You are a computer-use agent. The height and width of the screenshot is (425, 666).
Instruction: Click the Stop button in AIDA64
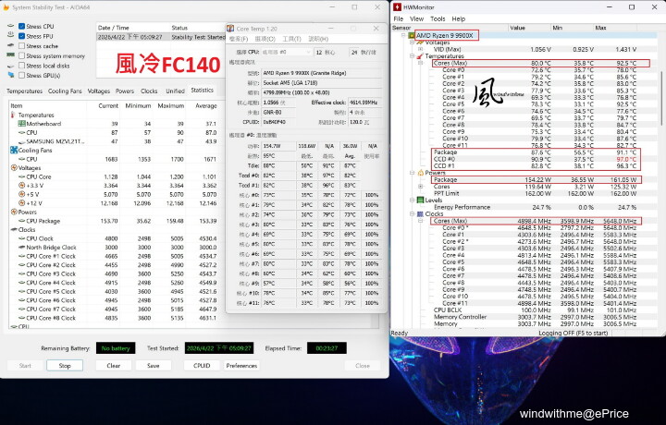coord(65,365)
